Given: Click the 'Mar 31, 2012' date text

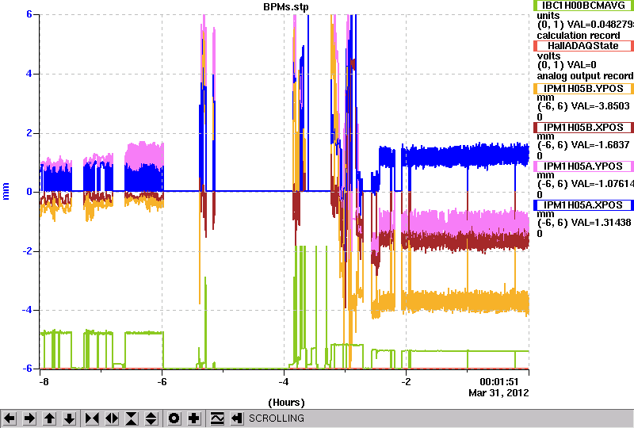Looking at the screenshot, I should [498, 393].
